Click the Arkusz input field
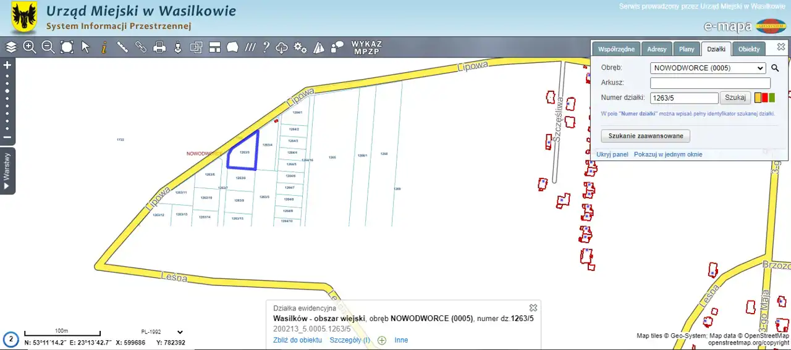Screen dimensions: 791x350 (710, 83)
